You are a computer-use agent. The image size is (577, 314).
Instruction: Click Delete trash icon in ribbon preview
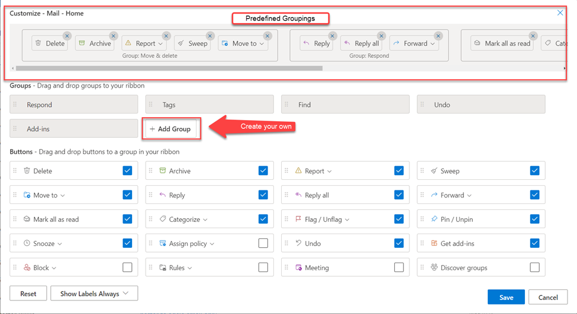38,43
